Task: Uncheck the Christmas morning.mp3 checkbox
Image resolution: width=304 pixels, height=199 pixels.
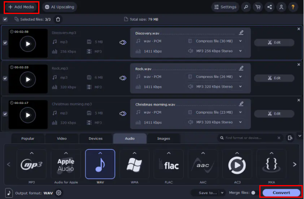Action: click(5, 114)
